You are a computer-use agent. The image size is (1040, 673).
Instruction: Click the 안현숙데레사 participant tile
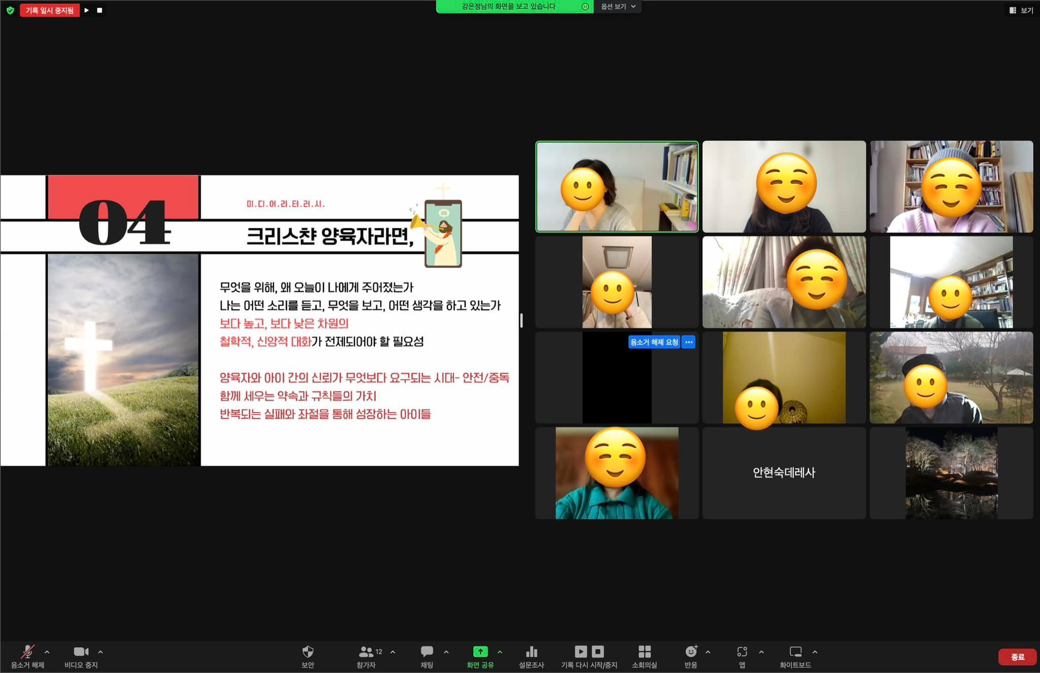click(784, 473)
